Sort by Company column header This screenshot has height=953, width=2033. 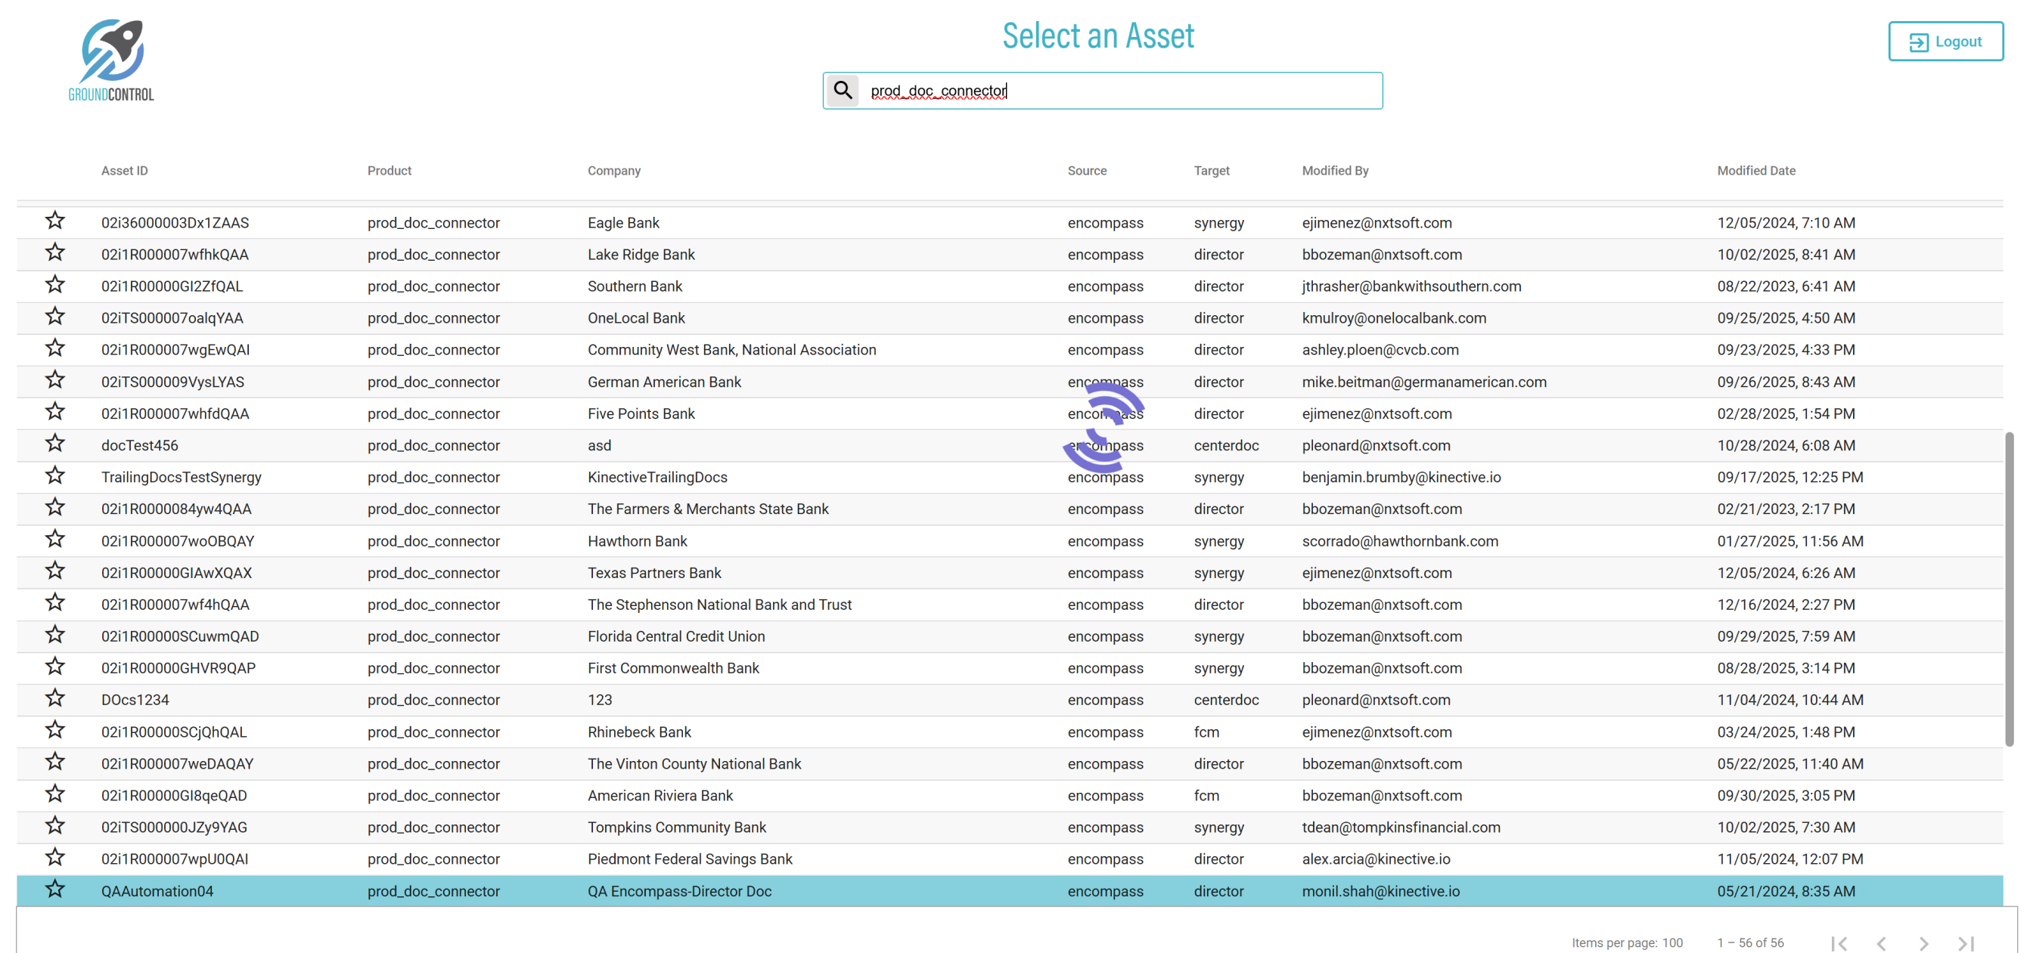[613, 170]
